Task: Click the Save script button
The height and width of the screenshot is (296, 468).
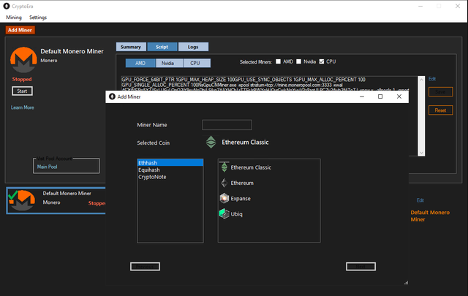Action: coord(440,91)
